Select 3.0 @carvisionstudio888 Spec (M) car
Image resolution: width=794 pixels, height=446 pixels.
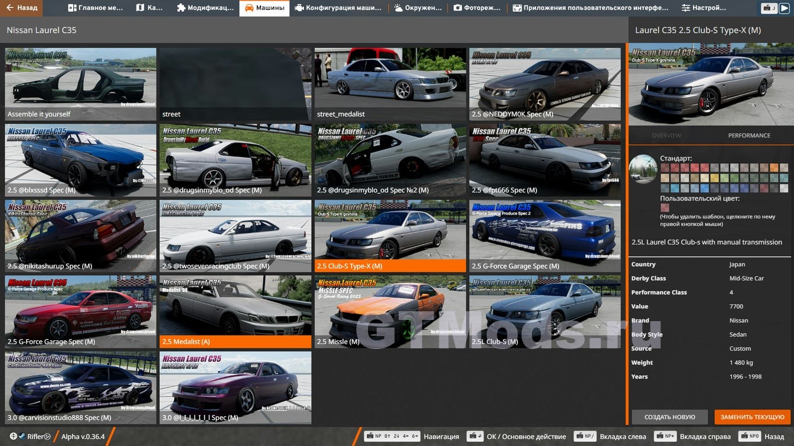(81, 388)
